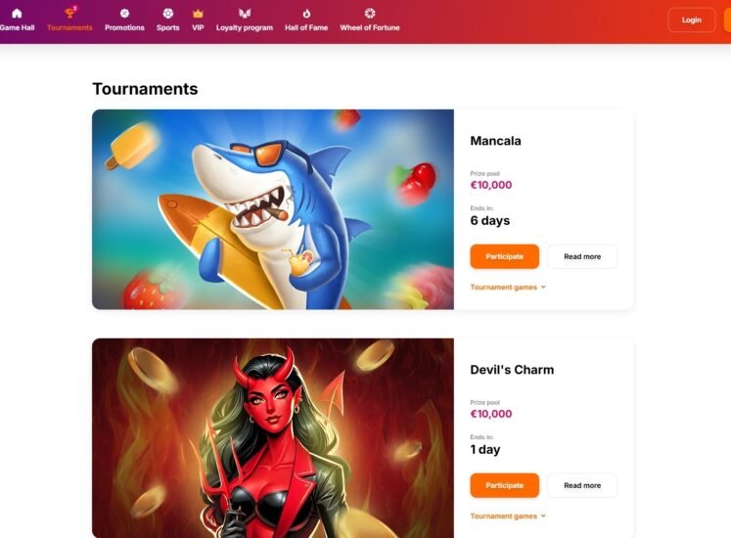The width and height of the screenshot is (731, 538).
Task: Open the Mancala shark banner image
Action: click(273, 209)
